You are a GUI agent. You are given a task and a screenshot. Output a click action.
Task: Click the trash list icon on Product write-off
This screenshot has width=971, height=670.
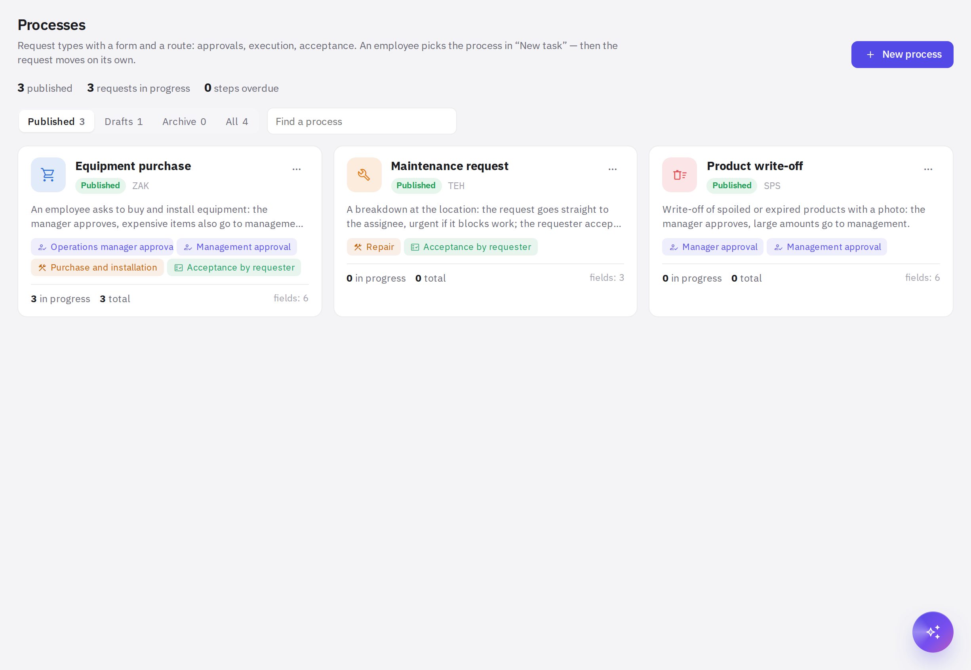(x=680, y=175)
